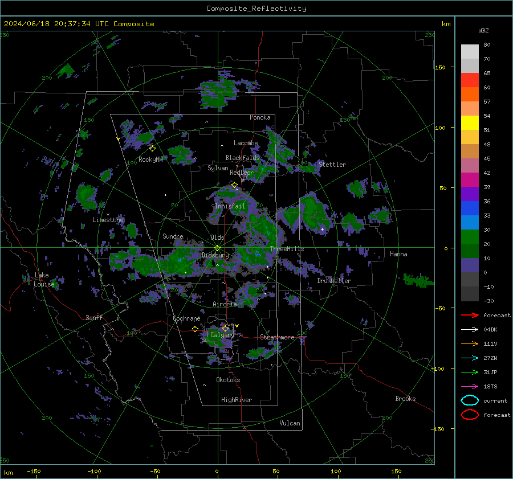Click the Strathmore label
The height and width of the screenshot is (479, 513).
coord(277,337)
